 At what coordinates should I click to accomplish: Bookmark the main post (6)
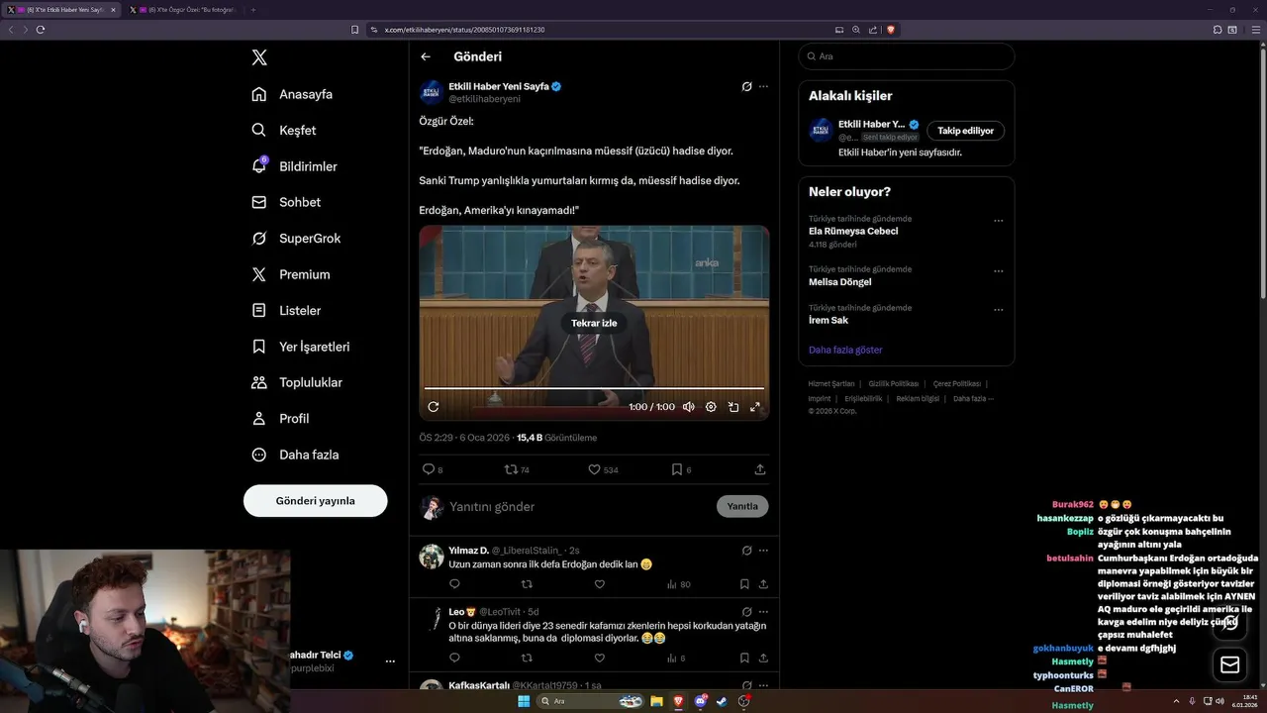[681, 469]
